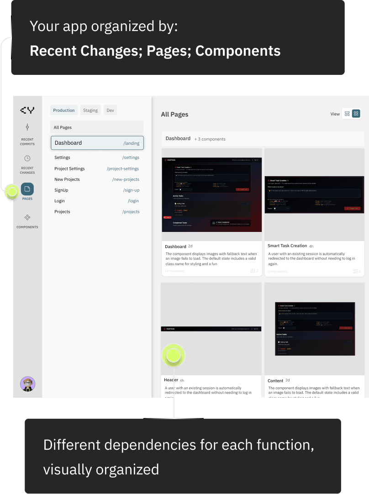Open the user avatar in the sidebar bottom
Viewport: 369px width, 494px height.
click(27, 384)
